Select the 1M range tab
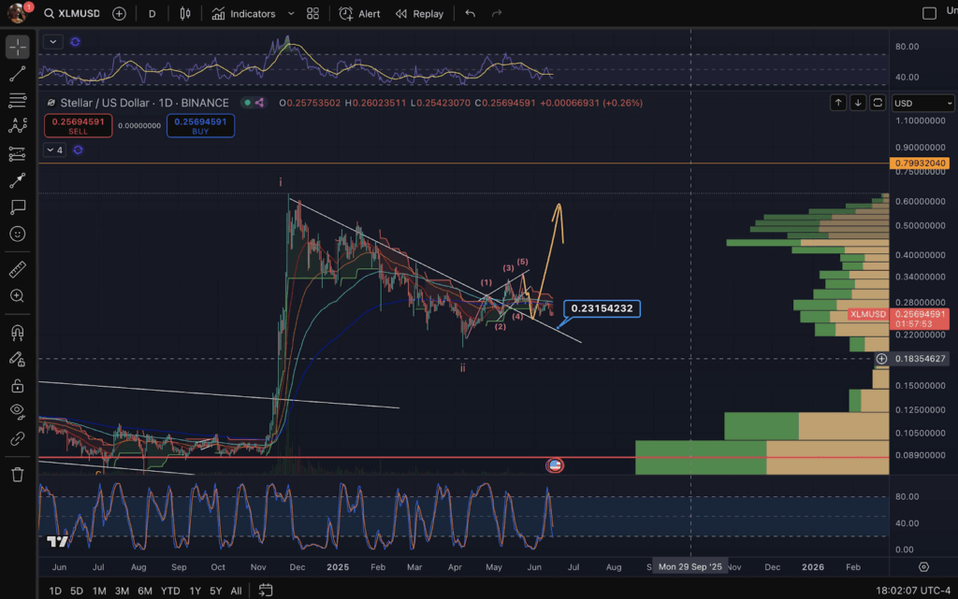Screen dimensions: 958x599 (99, 591)
